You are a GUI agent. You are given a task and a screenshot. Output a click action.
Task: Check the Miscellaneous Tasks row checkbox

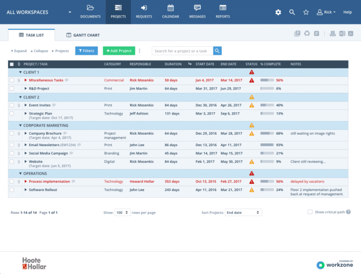click(11, 80)
